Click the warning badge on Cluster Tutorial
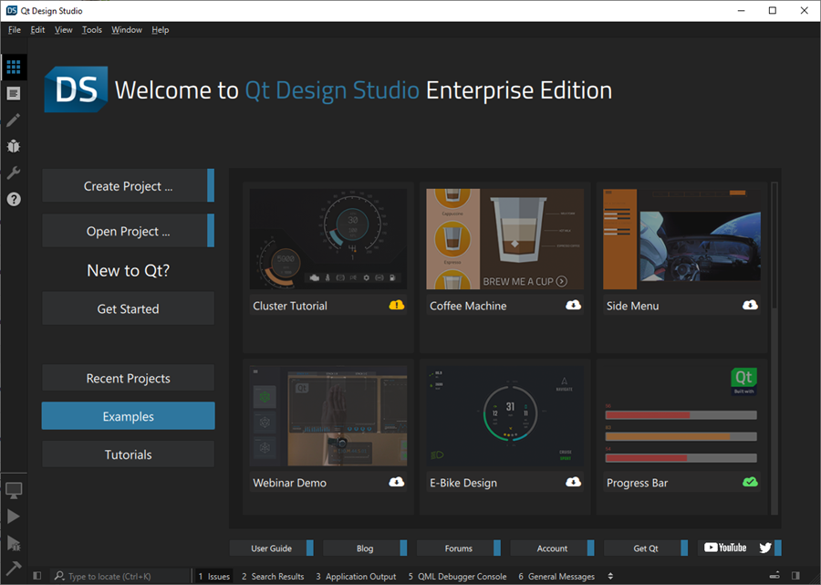Image resolution: width=821 pixels, height=585 pixels. click(x=396, y=305)
